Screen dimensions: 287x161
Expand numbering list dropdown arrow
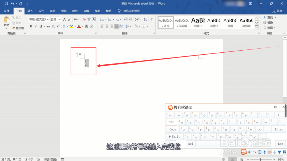(113, 19)
